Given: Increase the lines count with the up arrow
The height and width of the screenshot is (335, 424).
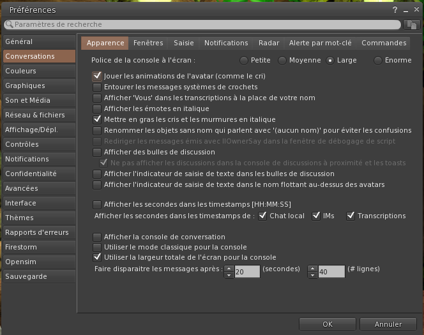Looking at the screenshot, I should click(312, 268).
